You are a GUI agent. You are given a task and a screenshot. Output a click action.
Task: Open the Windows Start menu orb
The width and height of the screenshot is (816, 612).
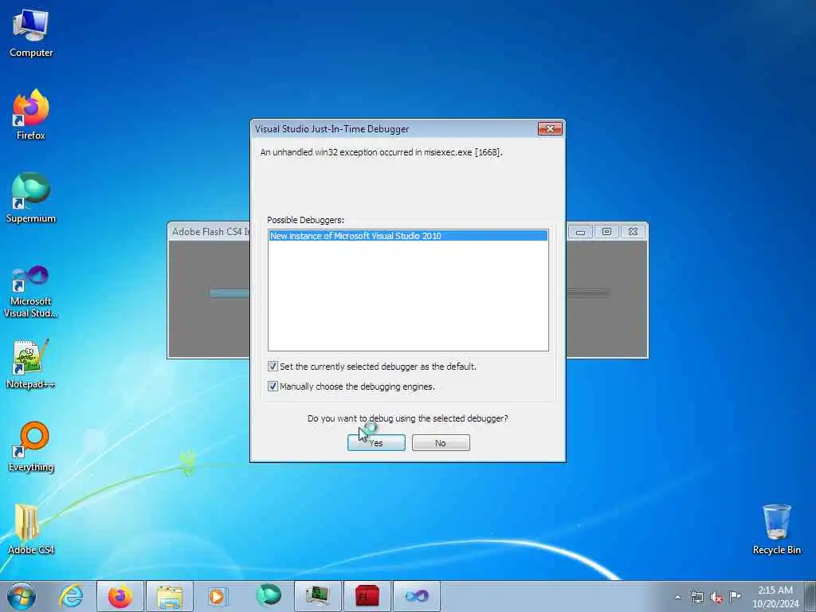(x=22, y=596)
